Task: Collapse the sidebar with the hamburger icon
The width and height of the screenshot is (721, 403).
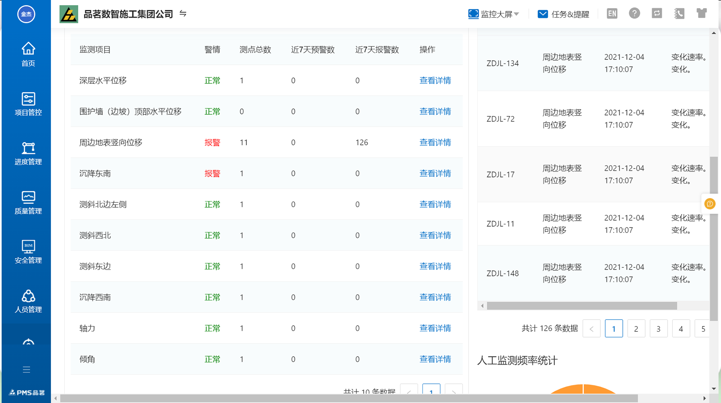Action: point(26,369)
